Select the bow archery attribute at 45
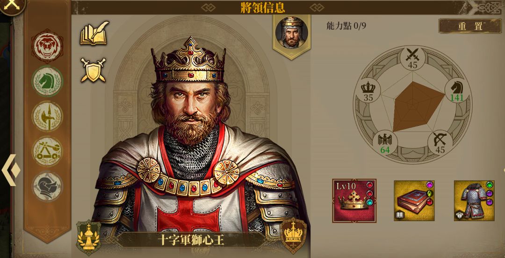Image resolution: width=505 pixels, height=258 pixels. pos(440,142)
